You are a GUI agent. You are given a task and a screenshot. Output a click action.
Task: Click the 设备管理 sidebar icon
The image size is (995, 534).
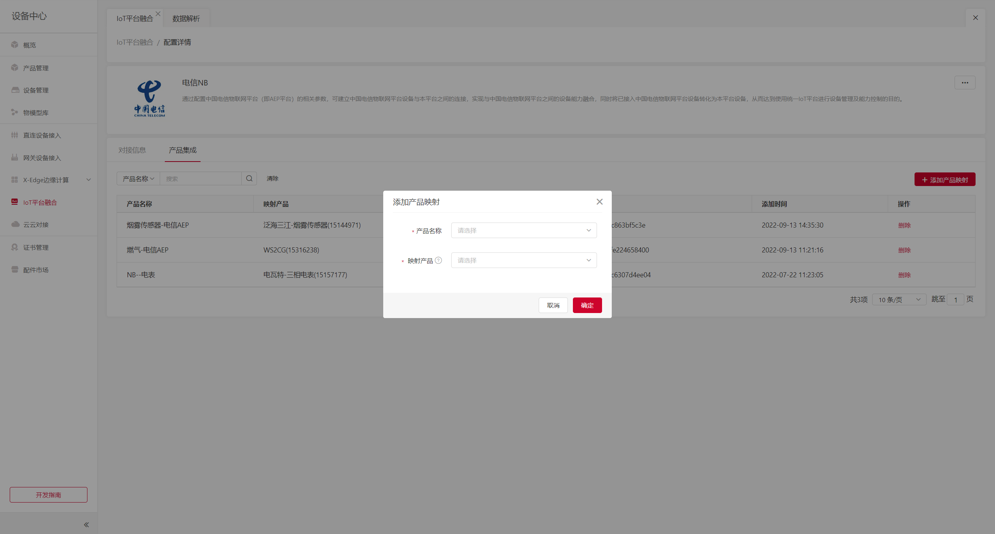[x=15, y=90]
